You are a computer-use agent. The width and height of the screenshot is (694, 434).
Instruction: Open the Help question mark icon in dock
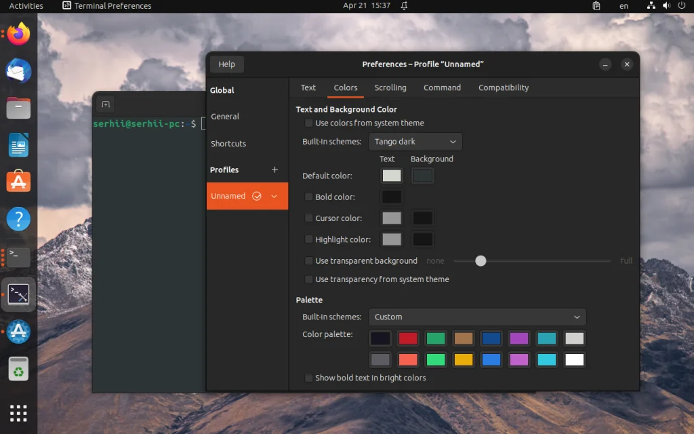[x=18, y=219]
